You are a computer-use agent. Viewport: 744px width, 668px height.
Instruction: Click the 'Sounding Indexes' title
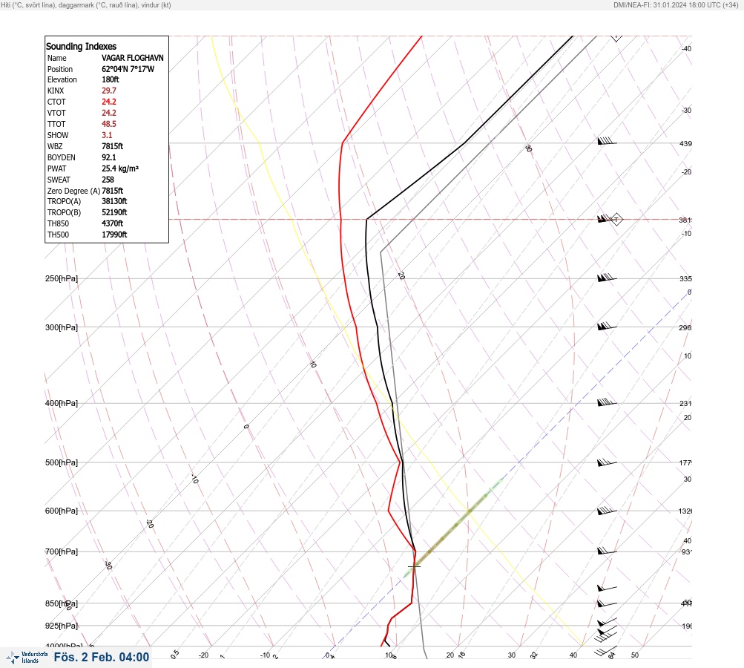pos(81,47)
